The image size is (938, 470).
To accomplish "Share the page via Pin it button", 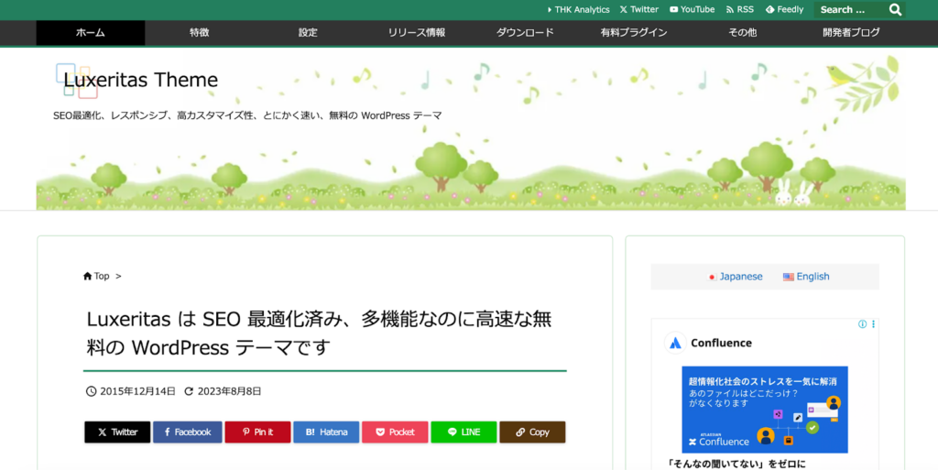I will pyautogui.click(x=257, y=432).
